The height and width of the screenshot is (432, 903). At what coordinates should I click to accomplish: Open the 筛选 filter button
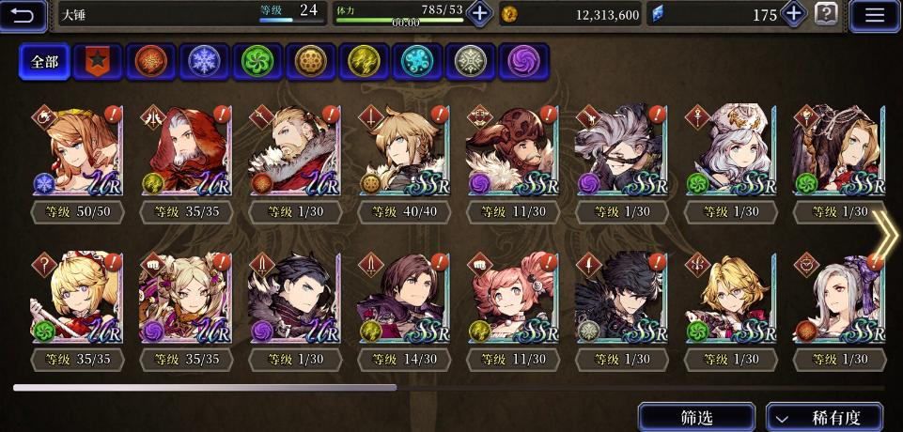tap(696, 417)
